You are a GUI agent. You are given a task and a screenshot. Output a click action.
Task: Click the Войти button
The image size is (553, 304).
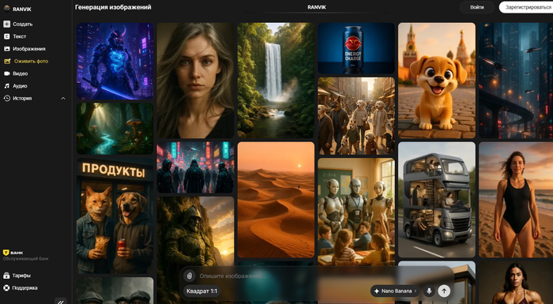coord(477,7)
